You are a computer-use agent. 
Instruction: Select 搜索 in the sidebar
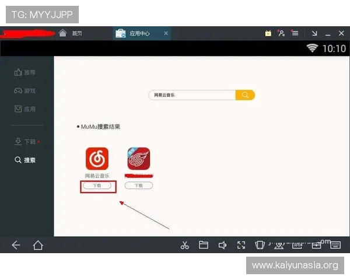point(25,160)
